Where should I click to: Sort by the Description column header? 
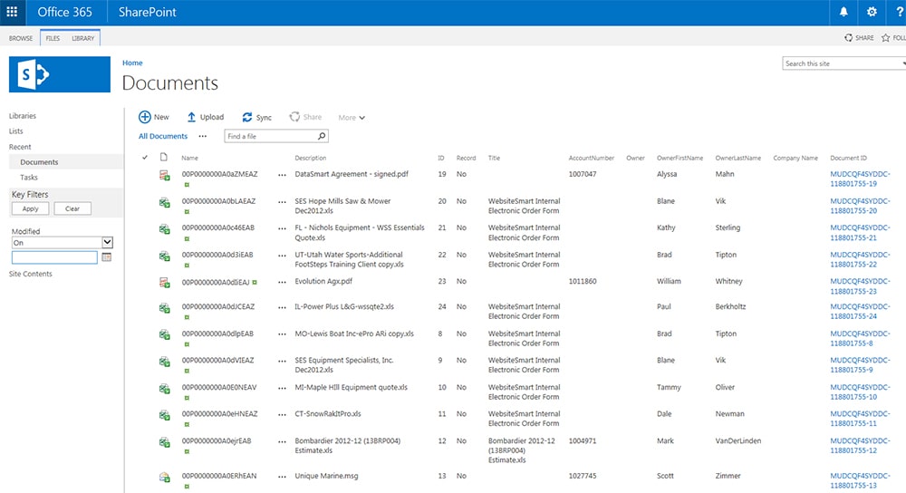pos(310,158)
